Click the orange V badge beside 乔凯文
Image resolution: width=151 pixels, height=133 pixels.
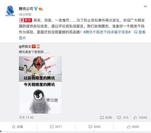34,47
